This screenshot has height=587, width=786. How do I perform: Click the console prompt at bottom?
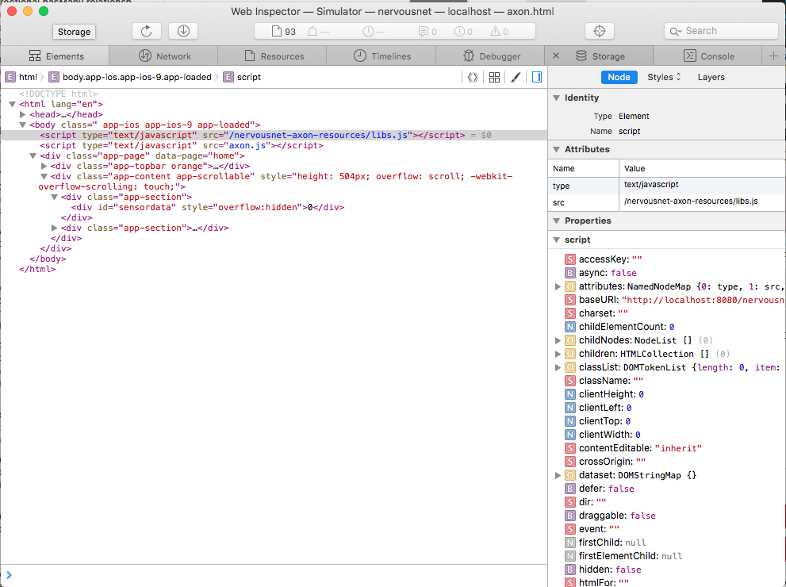tap(274, 575)
